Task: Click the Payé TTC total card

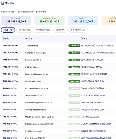Action: (x=83, y=20)
